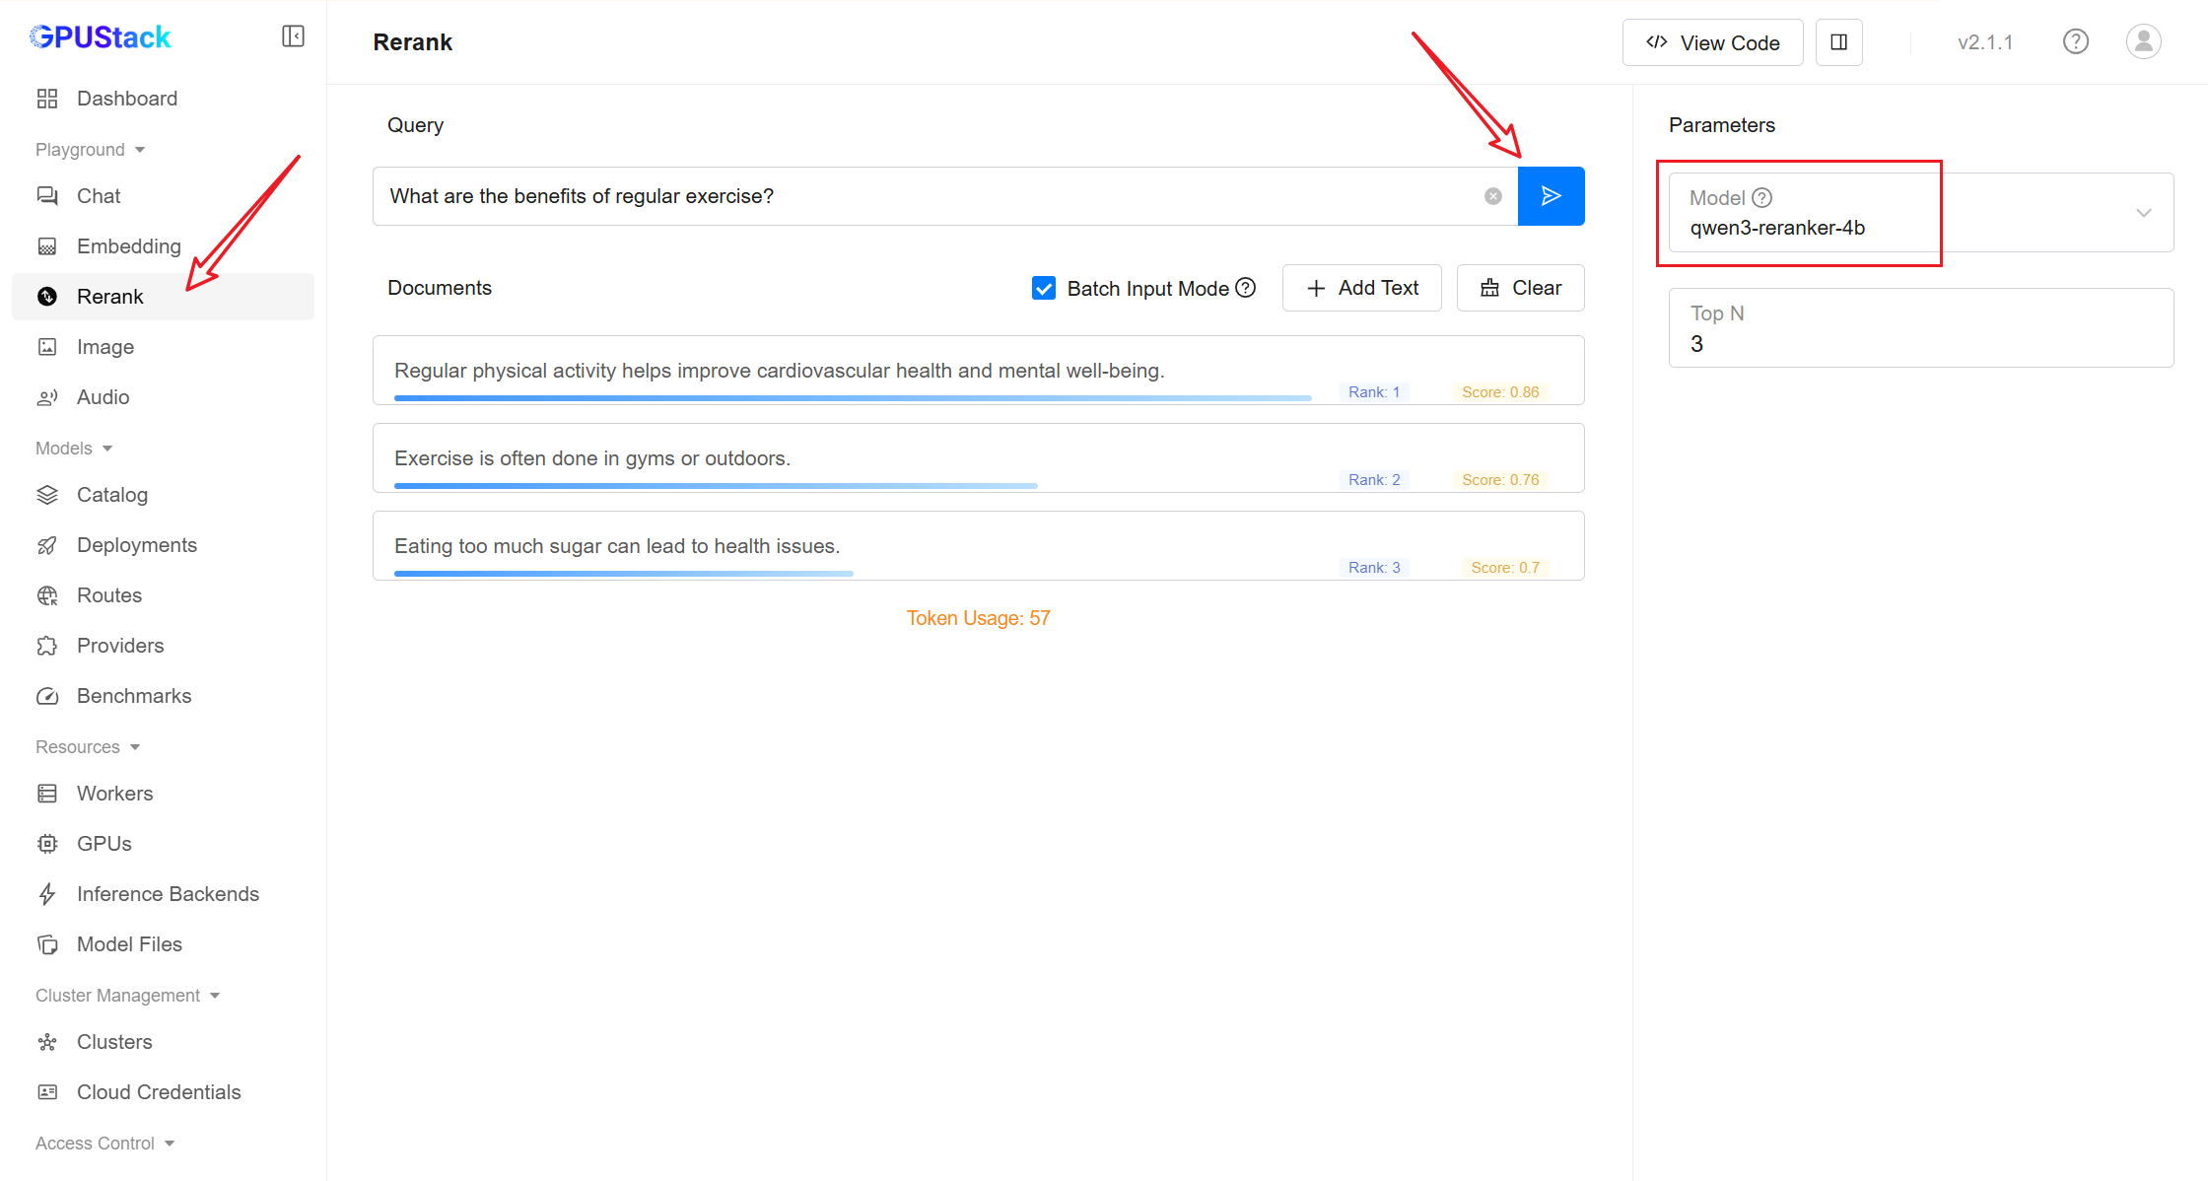Click the Clear documents button
This screenshot has width=2208, height=1181.
pyautogui.click(x=1520, y=288)
